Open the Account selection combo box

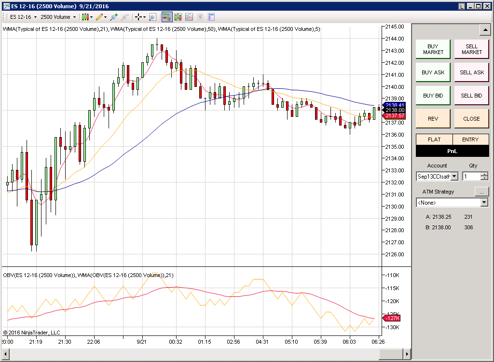coord(437,176)
